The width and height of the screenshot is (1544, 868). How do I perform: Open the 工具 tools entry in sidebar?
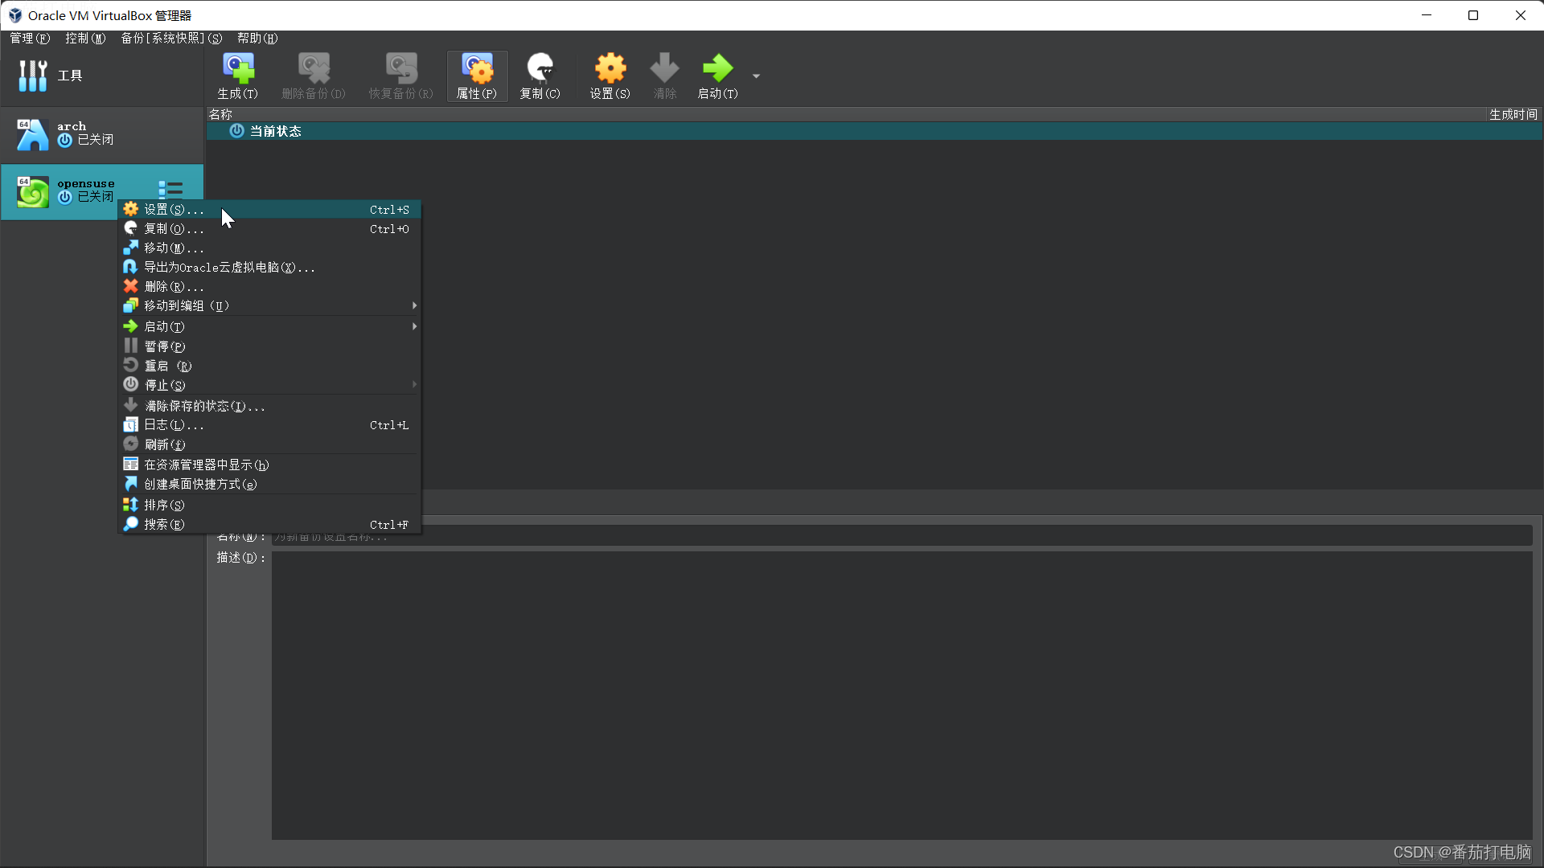101,76
